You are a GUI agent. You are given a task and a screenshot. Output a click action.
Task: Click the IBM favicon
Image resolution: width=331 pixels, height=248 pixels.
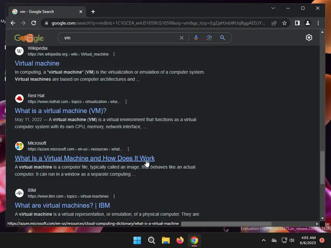[19, 193]
